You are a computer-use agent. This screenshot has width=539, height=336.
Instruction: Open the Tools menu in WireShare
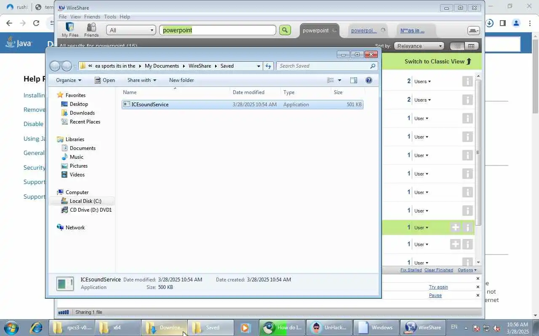[110, 17]
